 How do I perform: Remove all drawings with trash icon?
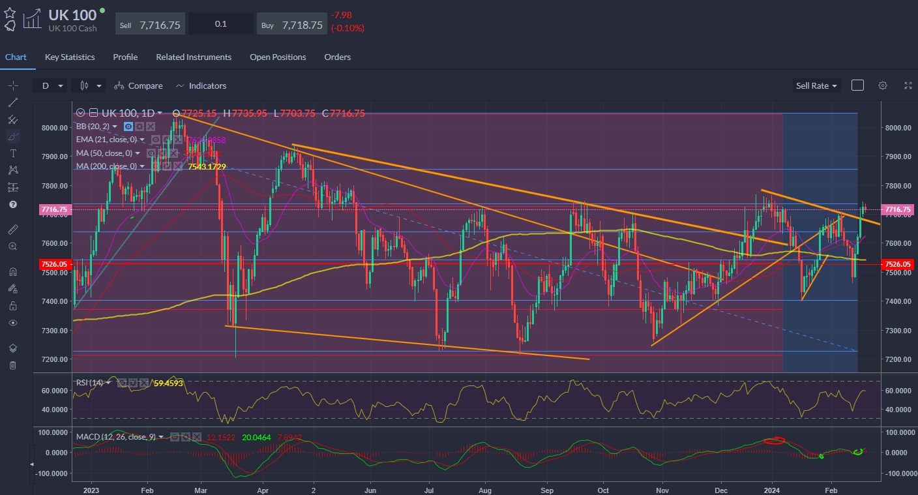pos(13,365)
